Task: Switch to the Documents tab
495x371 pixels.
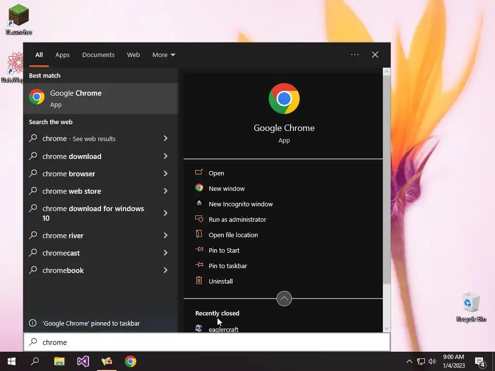Action: pos(98,55)
